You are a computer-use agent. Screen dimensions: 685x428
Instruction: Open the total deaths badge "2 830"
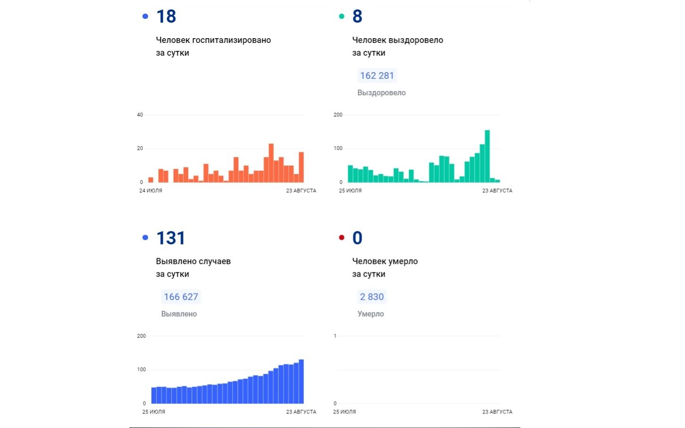tap(372, 297)
